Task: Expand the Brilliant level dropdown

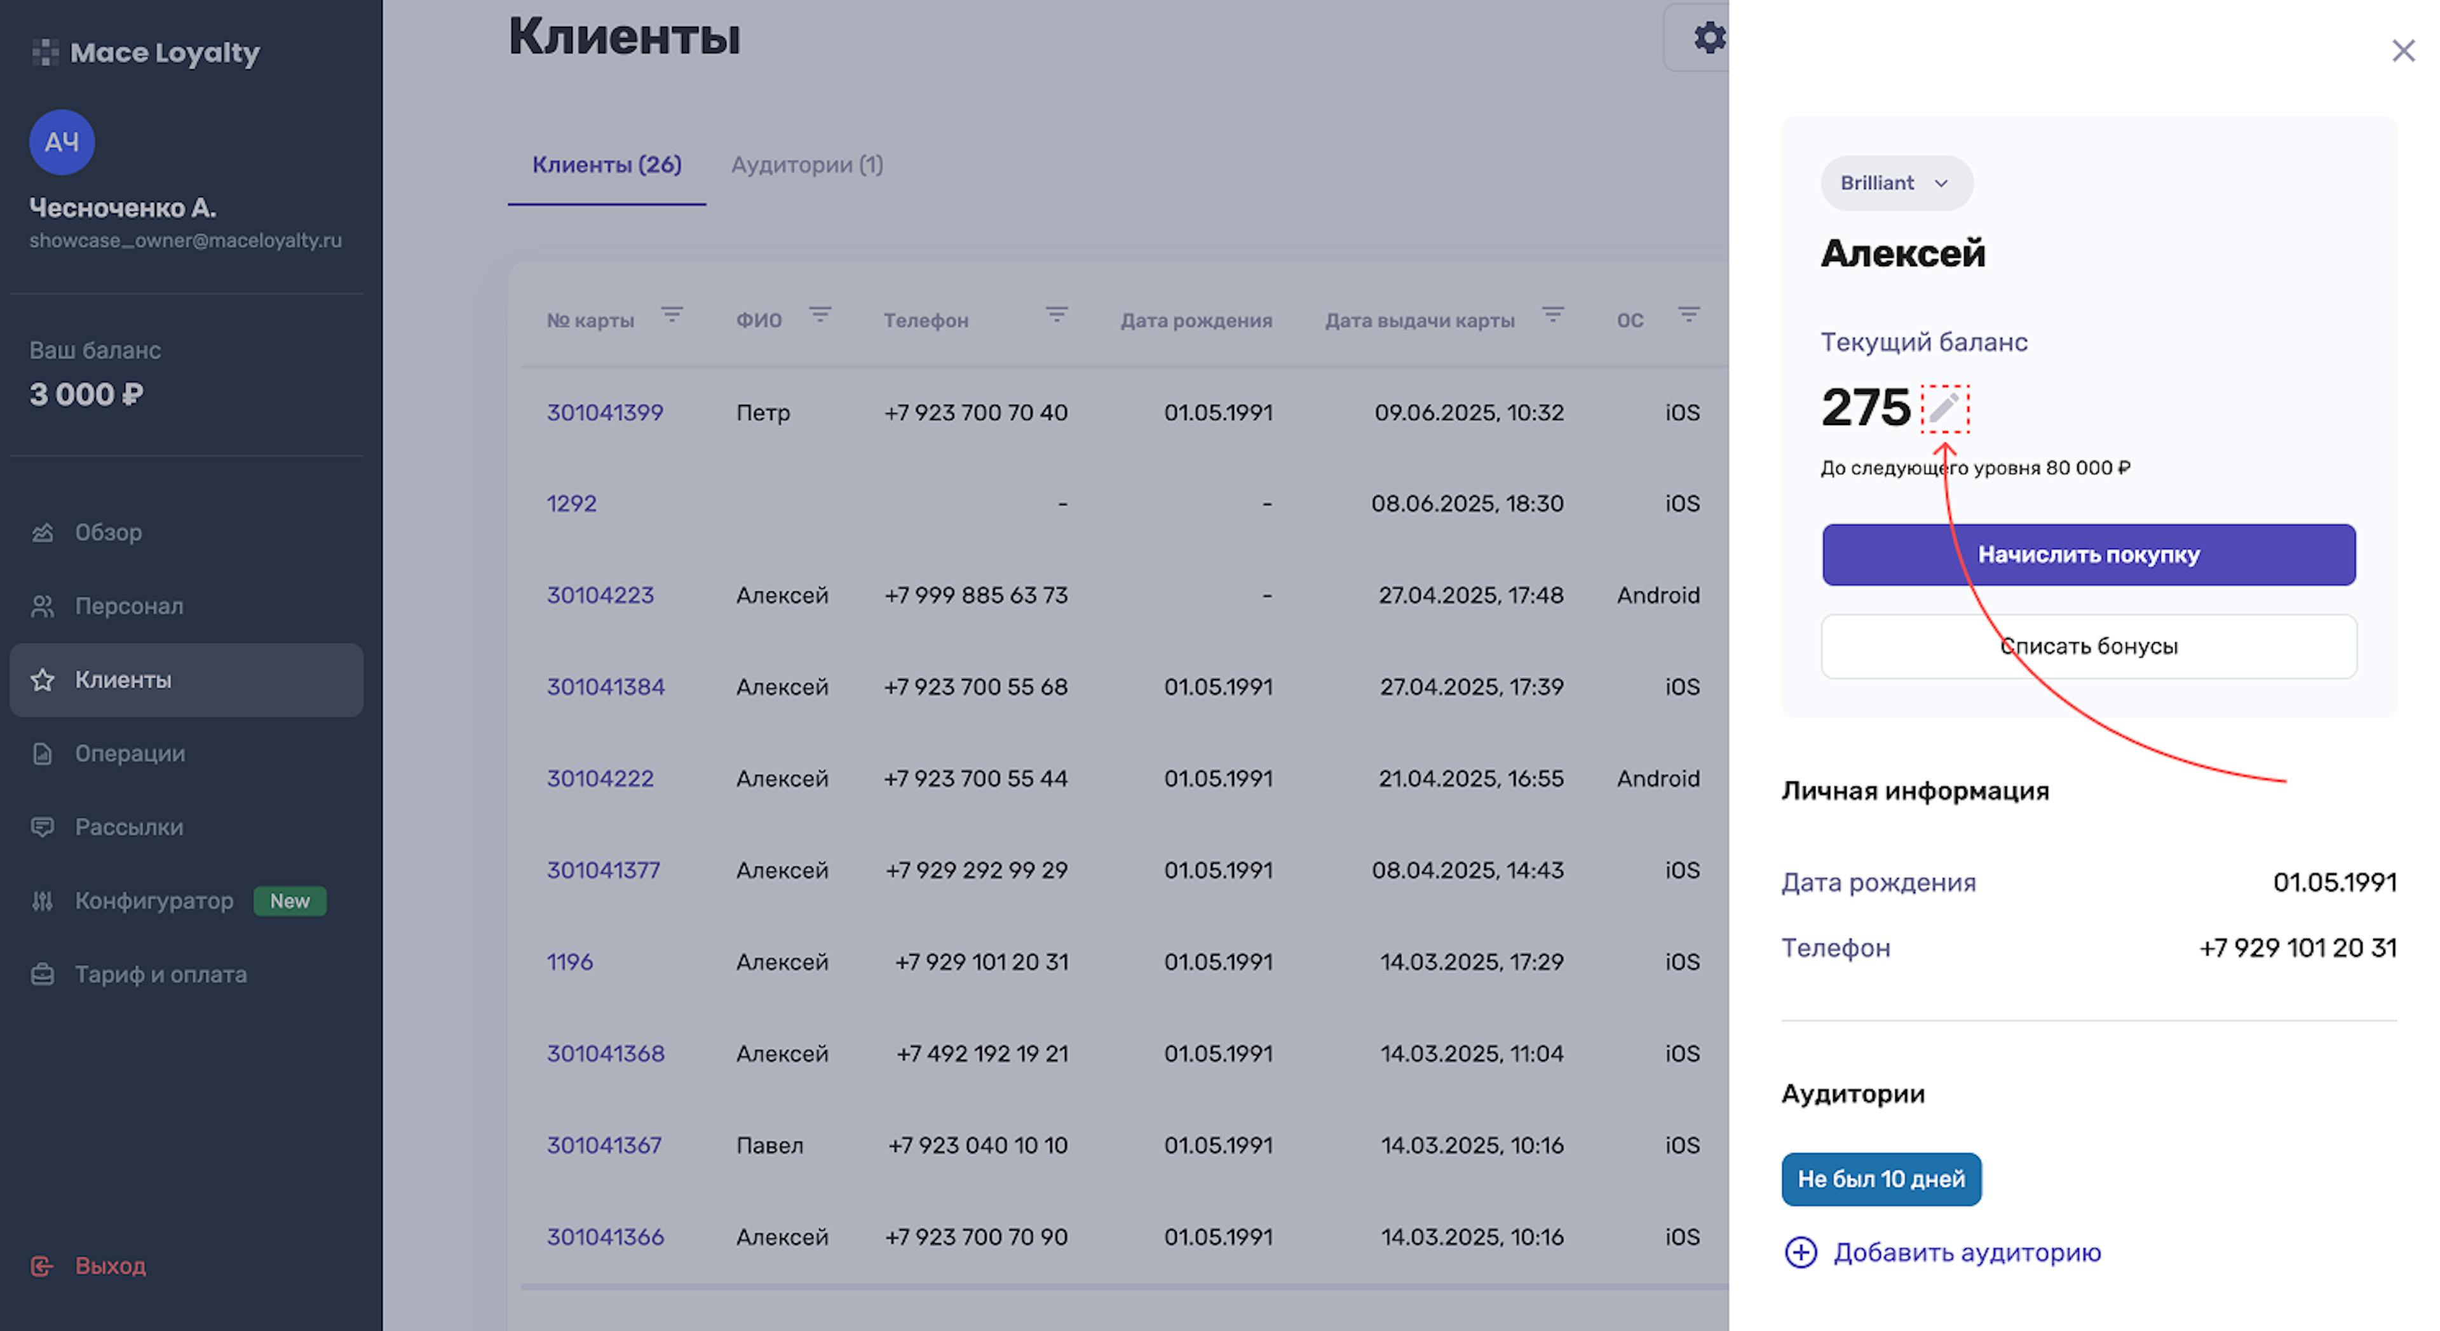Action: (x=1896, y=183)
